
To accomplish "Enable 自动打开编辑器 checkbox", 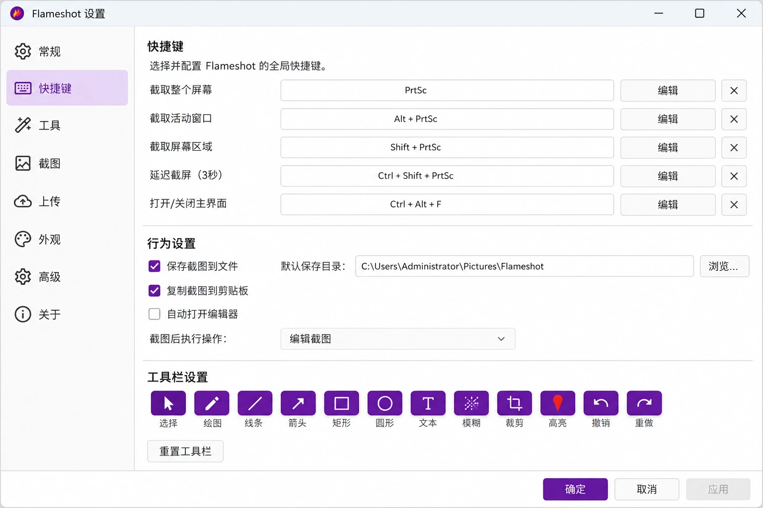I will click(x=154, y=314).
